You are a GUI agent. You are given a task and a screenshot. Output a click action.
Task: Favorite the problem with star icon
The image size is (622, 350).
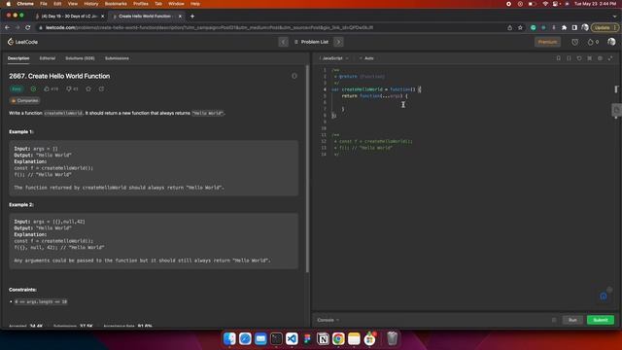point(88,88)
